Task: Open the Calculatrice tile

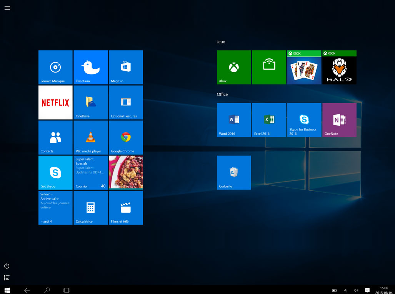Action: tap(91, 208)
